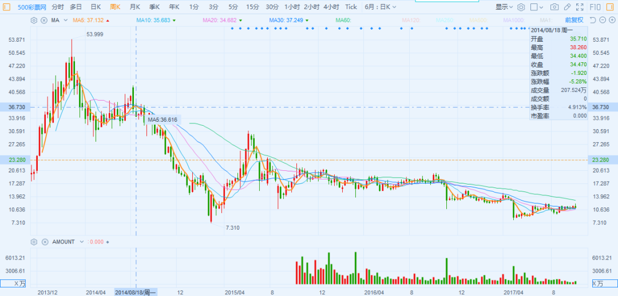Viewport: 618px width, 296px height.
Task: Enter fullscreen with the expand arrows icon
Action: (x=580, y=7)
